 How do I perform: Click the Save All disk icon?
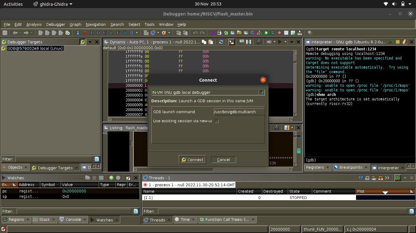point(4,33)
